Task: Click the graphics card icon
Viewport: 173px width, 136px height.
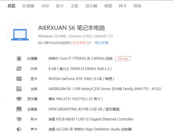Action: pyautogui.click(x=19, y=79)
